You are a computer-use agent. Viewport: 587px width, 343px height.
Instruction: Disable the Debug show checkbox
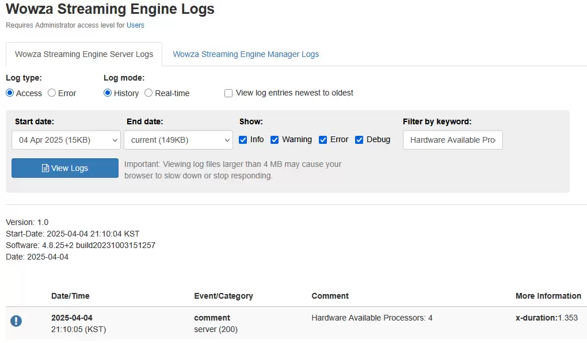click(359, 140)
